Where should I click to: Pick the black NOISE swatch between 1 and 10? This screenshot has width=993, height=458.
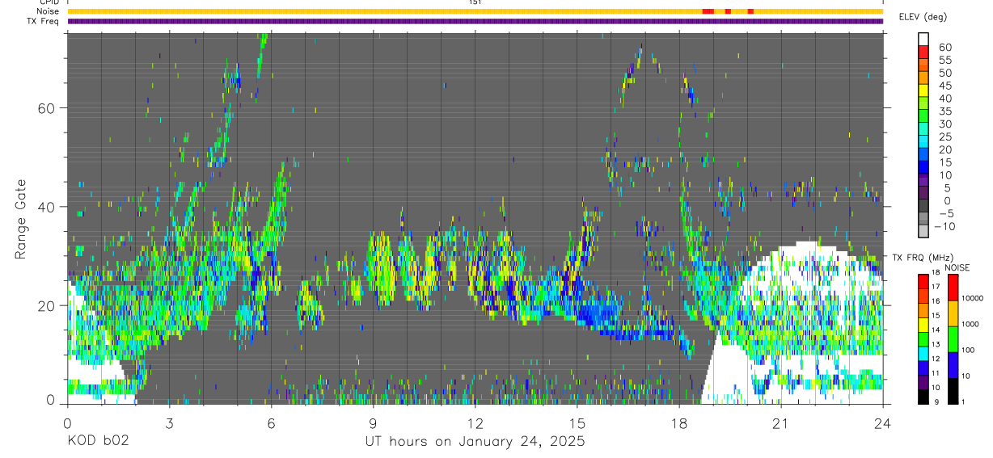click(953, 390)
